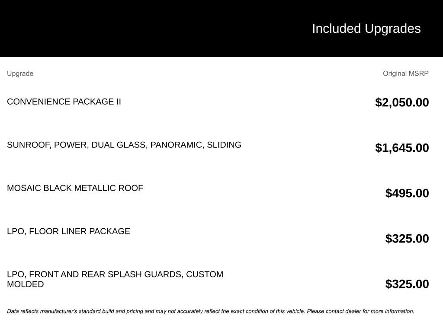Click the Upgrade column label
This screenshot has width=443, height=332.
(x=20, y=73)
